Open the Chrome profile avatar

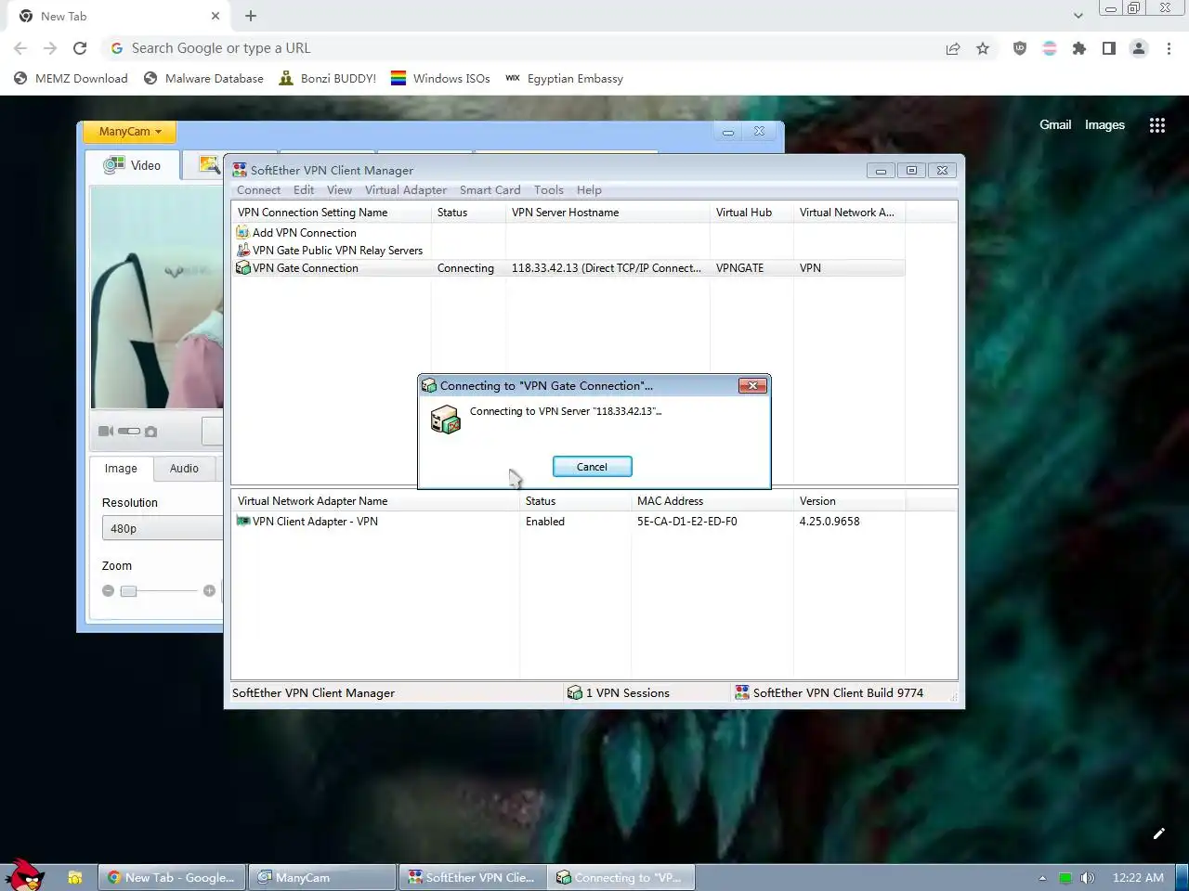pos(1139,48)
